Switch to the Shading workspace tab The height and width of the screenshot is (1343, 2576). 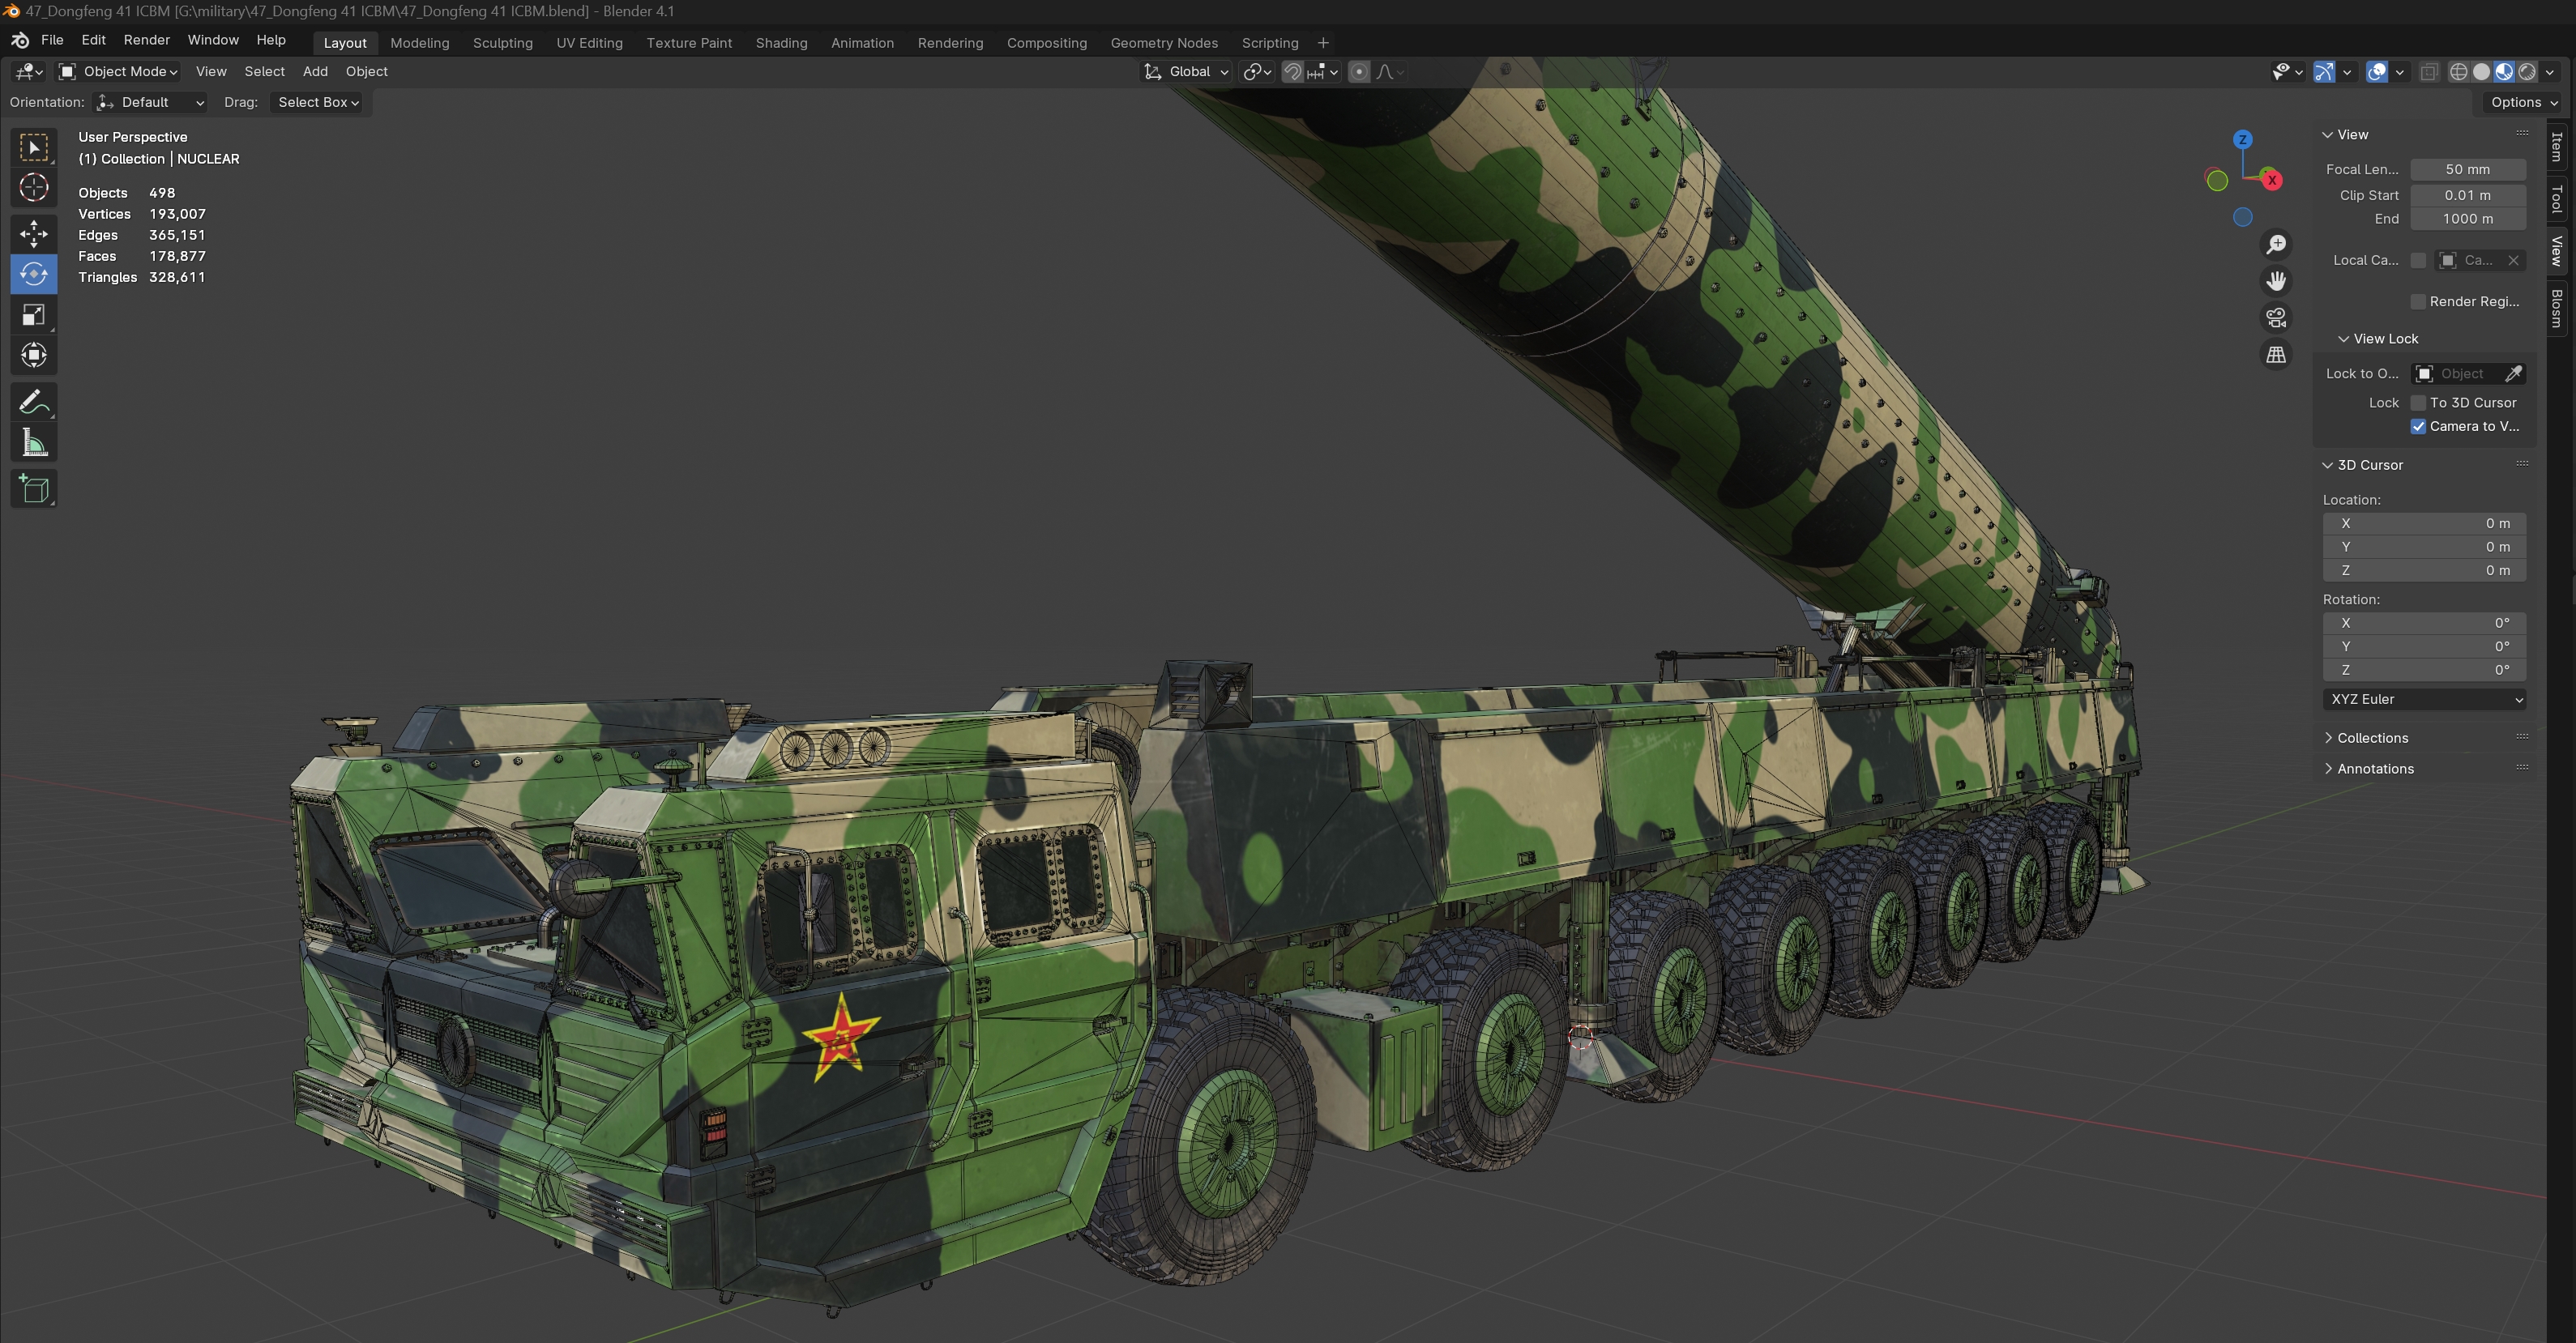pyautogui.click(x=781, y=43)
